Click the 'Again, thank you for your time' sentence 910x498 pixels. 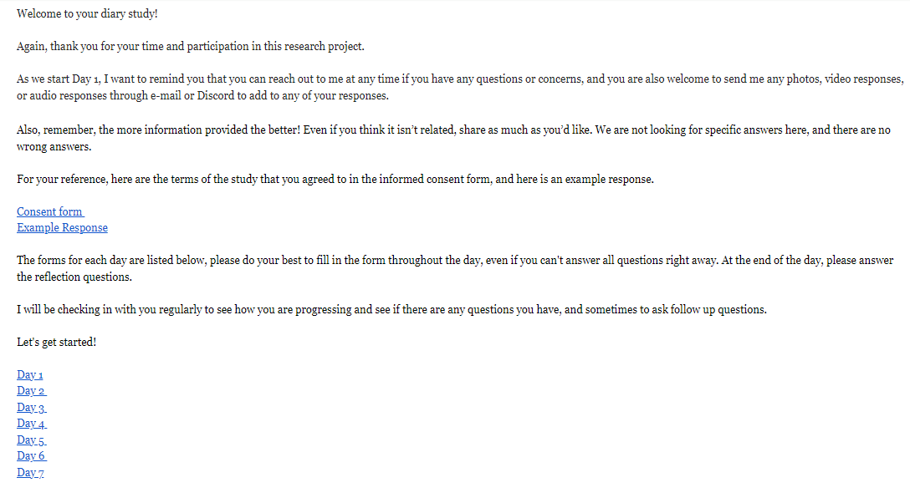(191, 47)
